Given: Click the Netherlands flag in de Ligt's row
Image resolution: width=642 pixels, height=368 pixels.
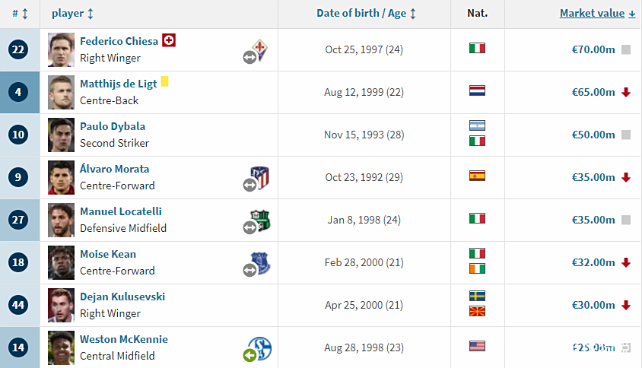Looking at the screenshot, I should (477, 90).
